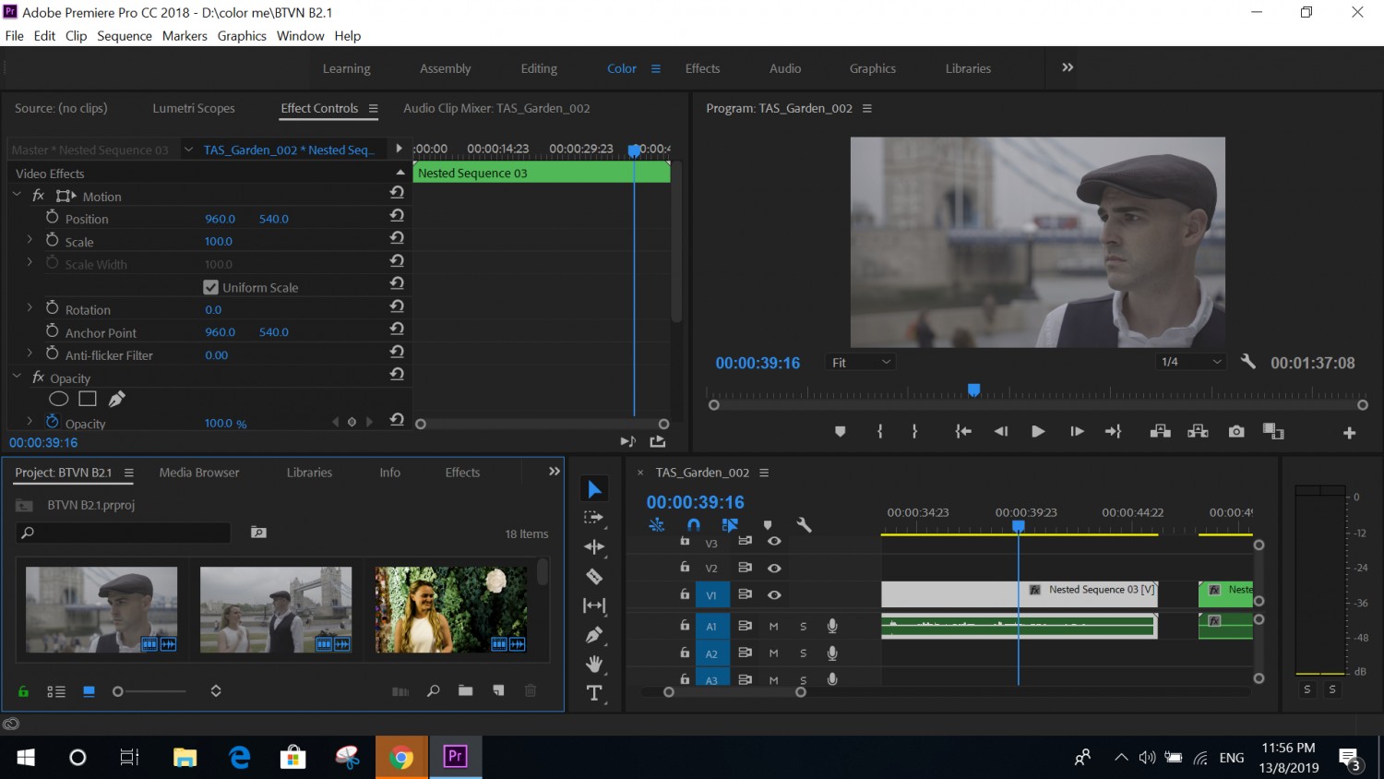Create ellipse opacity mask
1384x779 pixels.
coord(58,399)
